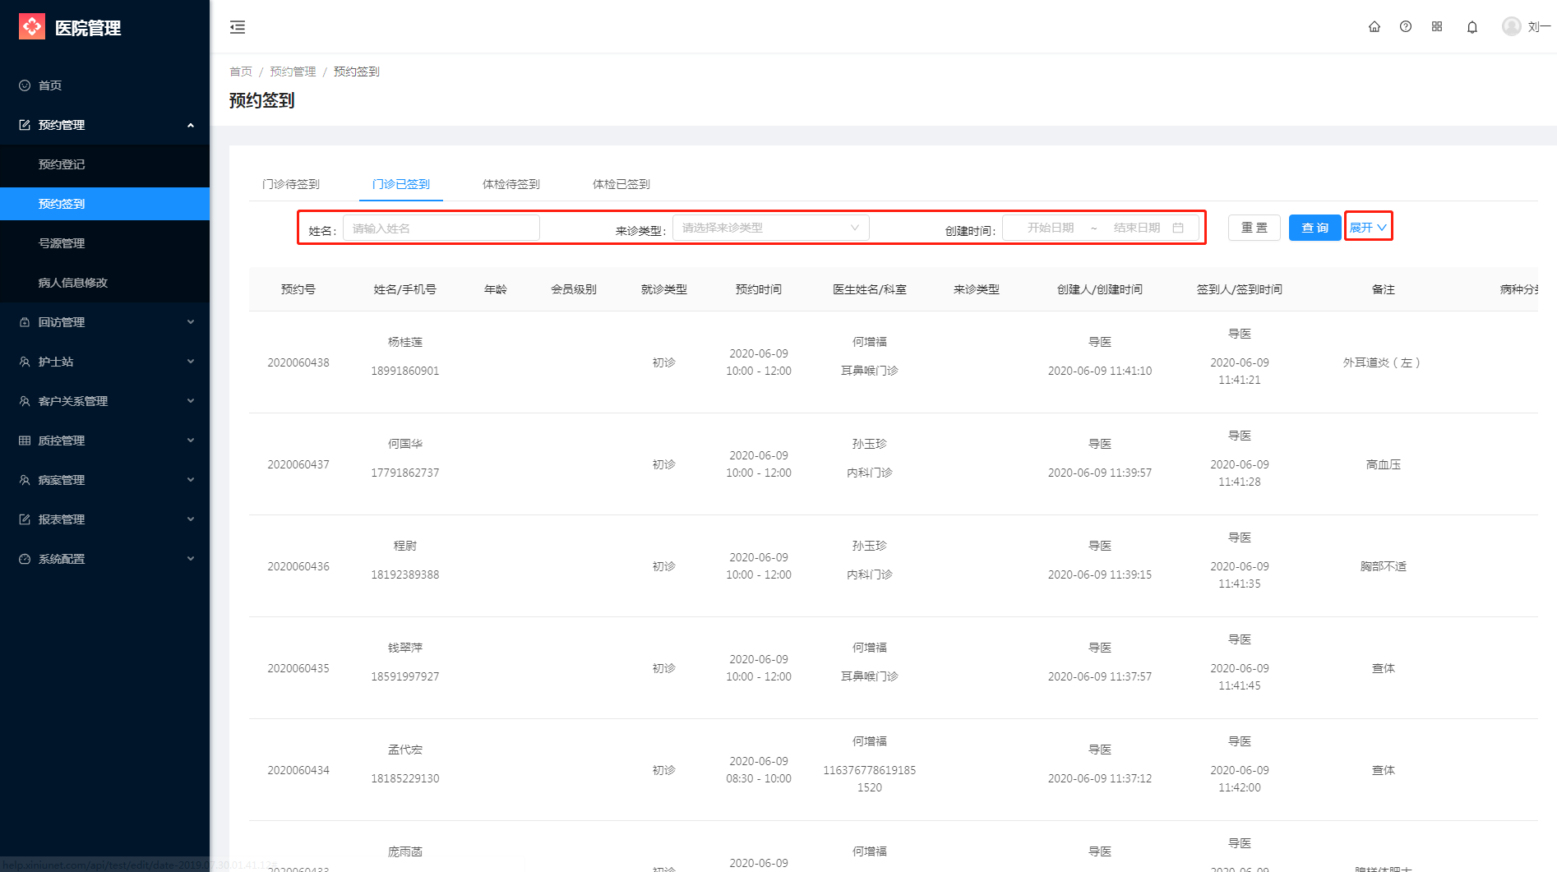Viewport: 1557px width, 872px height.
Task: Expand the 报表管理 menu chevron
Action: point(191,519)
